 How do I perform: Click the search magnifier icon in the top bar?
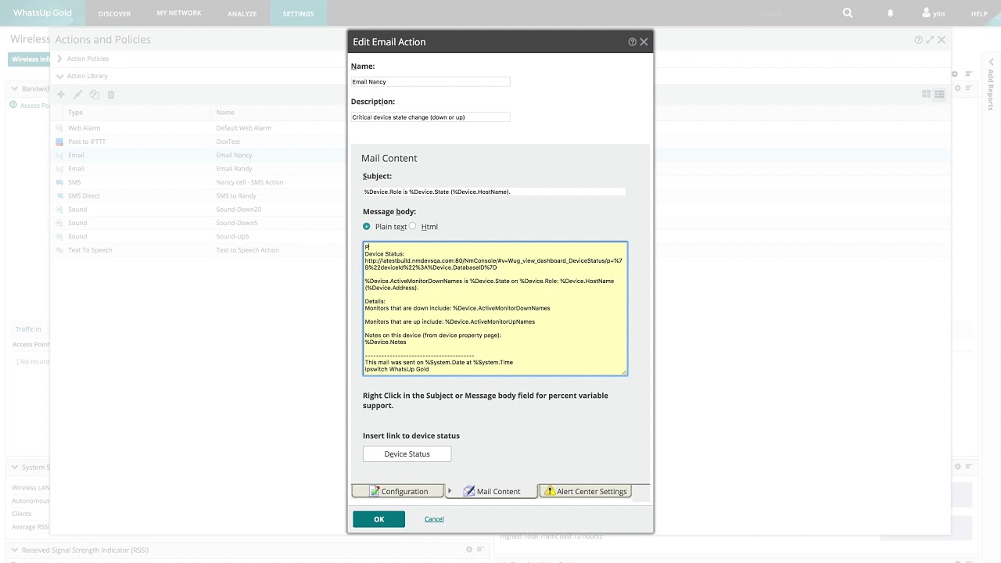[847, 13]
